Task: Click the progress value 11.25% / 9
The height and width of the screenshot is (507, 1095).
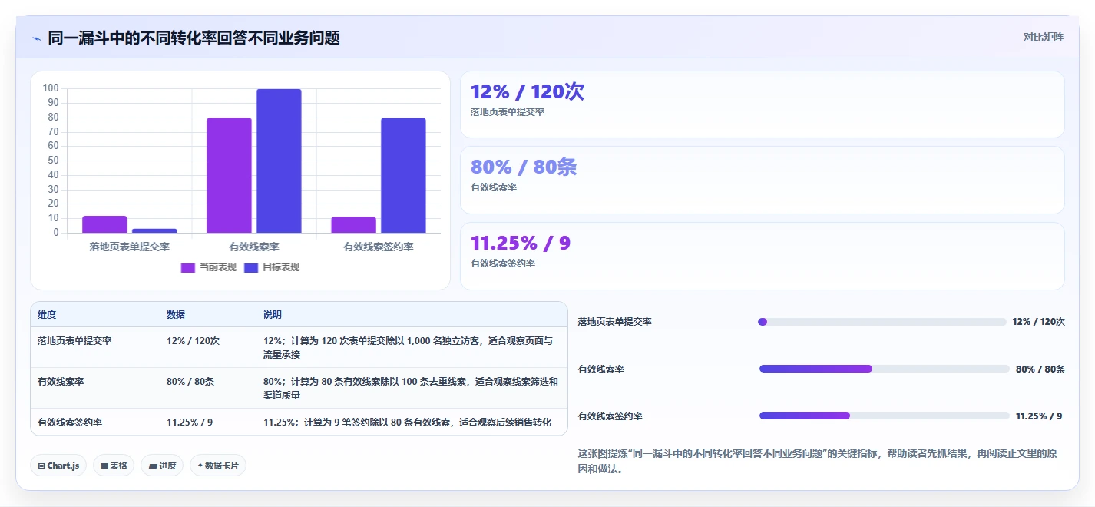Action: (x=1038, y=416)
